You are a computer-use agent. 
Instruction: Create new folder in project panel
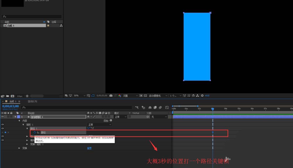[8, 96]
